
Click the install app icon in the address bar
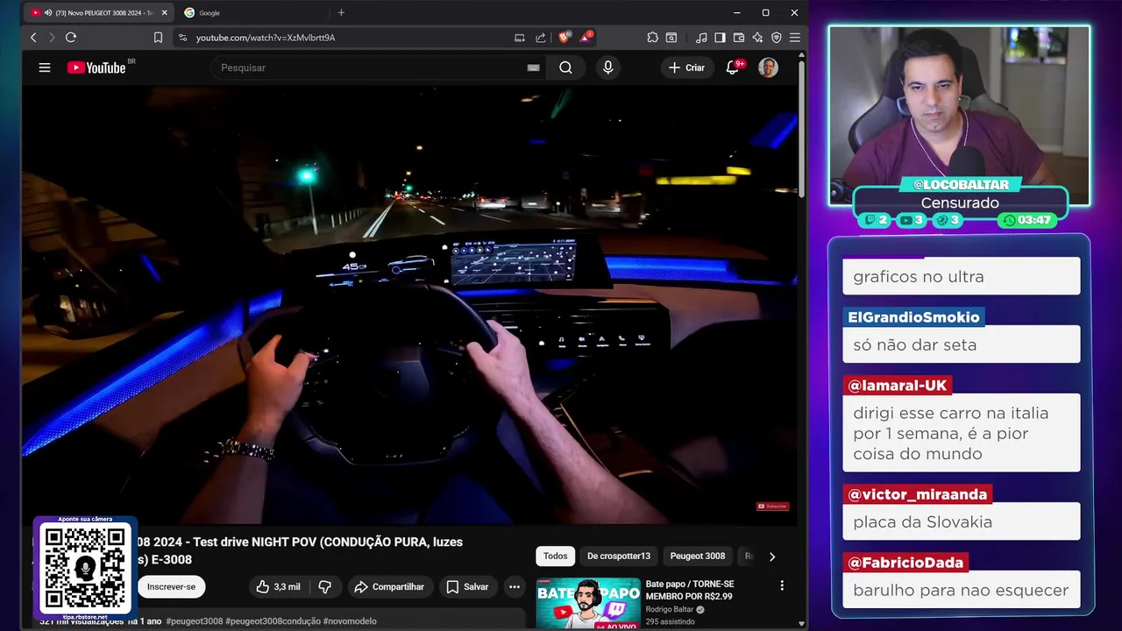click(x=520, y=38)
